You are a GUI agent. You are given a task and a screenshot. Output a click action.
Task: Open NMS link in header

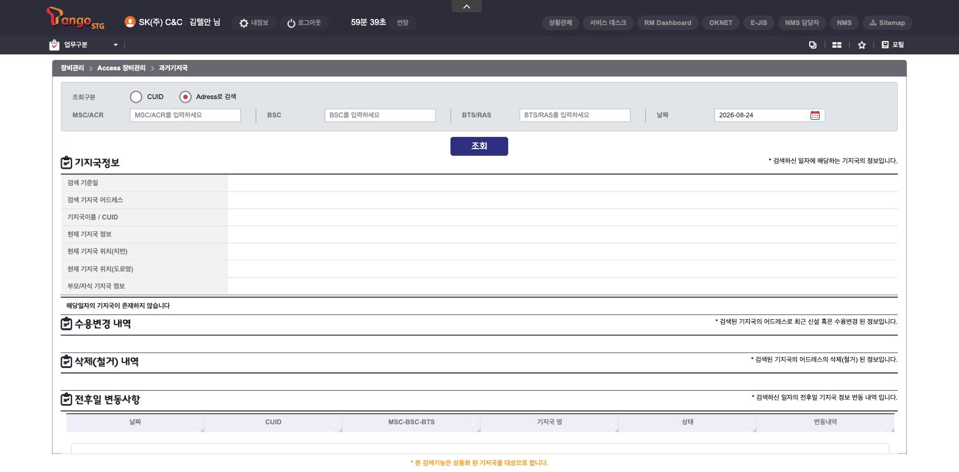coord(844,23)
